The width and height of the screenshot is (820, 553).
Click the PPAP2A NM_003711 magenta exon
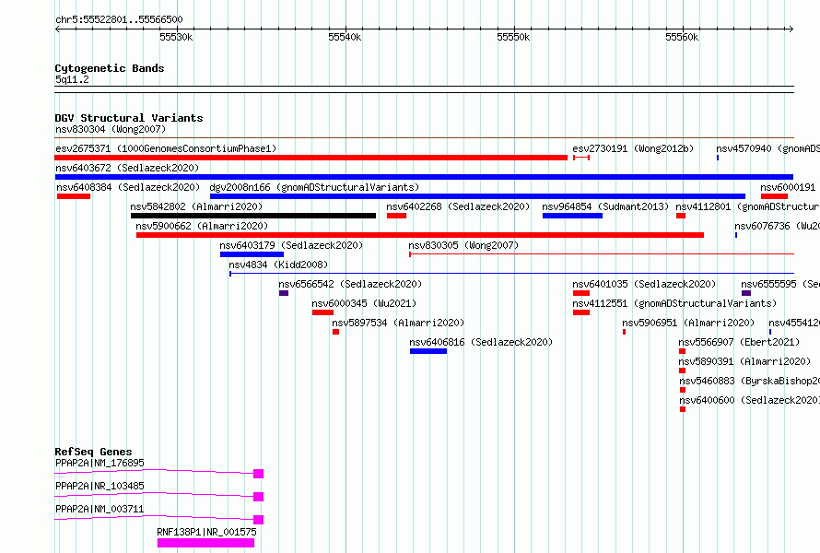[x=258, y=520]
